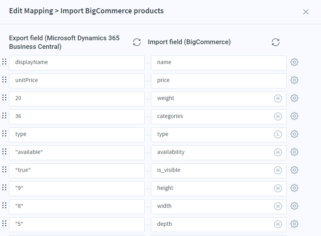Grab drag handle for "8" row
The image size is (321, 236).
tap(4, 205)
